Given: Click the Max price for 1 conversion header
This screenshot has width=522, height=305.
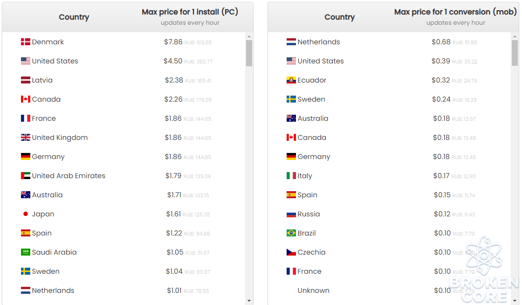Looking at the screenshot, I should coord(455,12).
